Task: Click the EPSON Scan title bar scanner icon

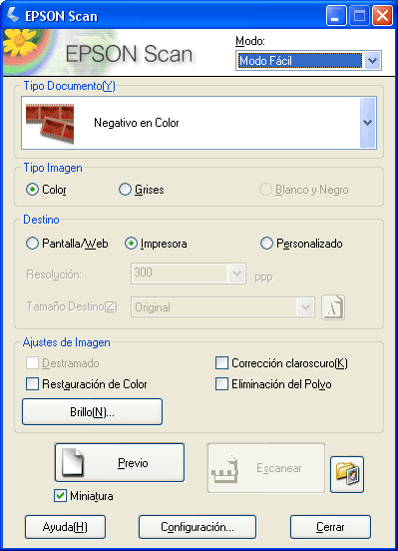Action: 13,15
